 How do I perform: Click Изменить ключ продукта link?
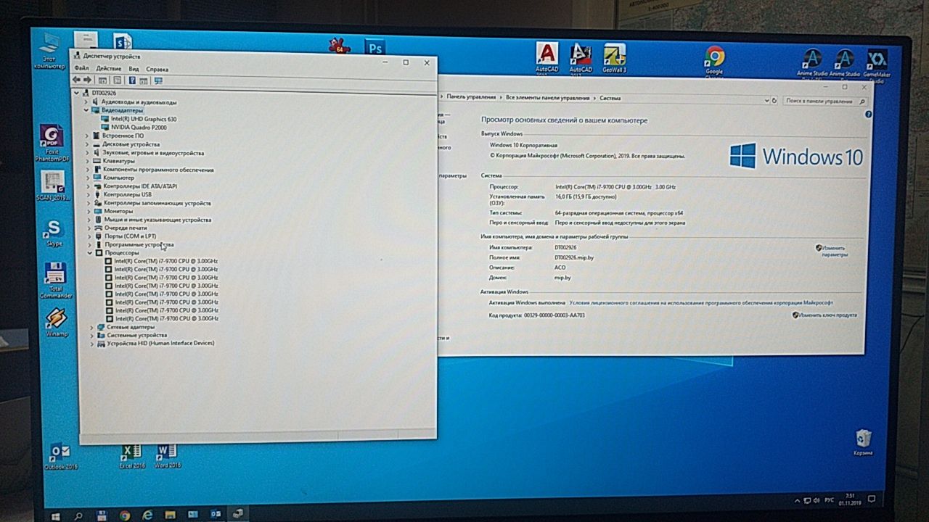(x=824, y=315)
